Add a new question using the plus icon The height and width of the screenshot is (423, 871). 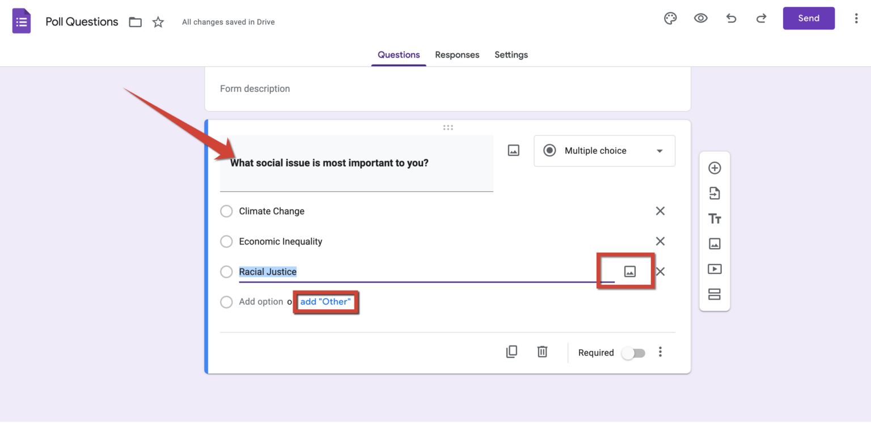[714, 168]
